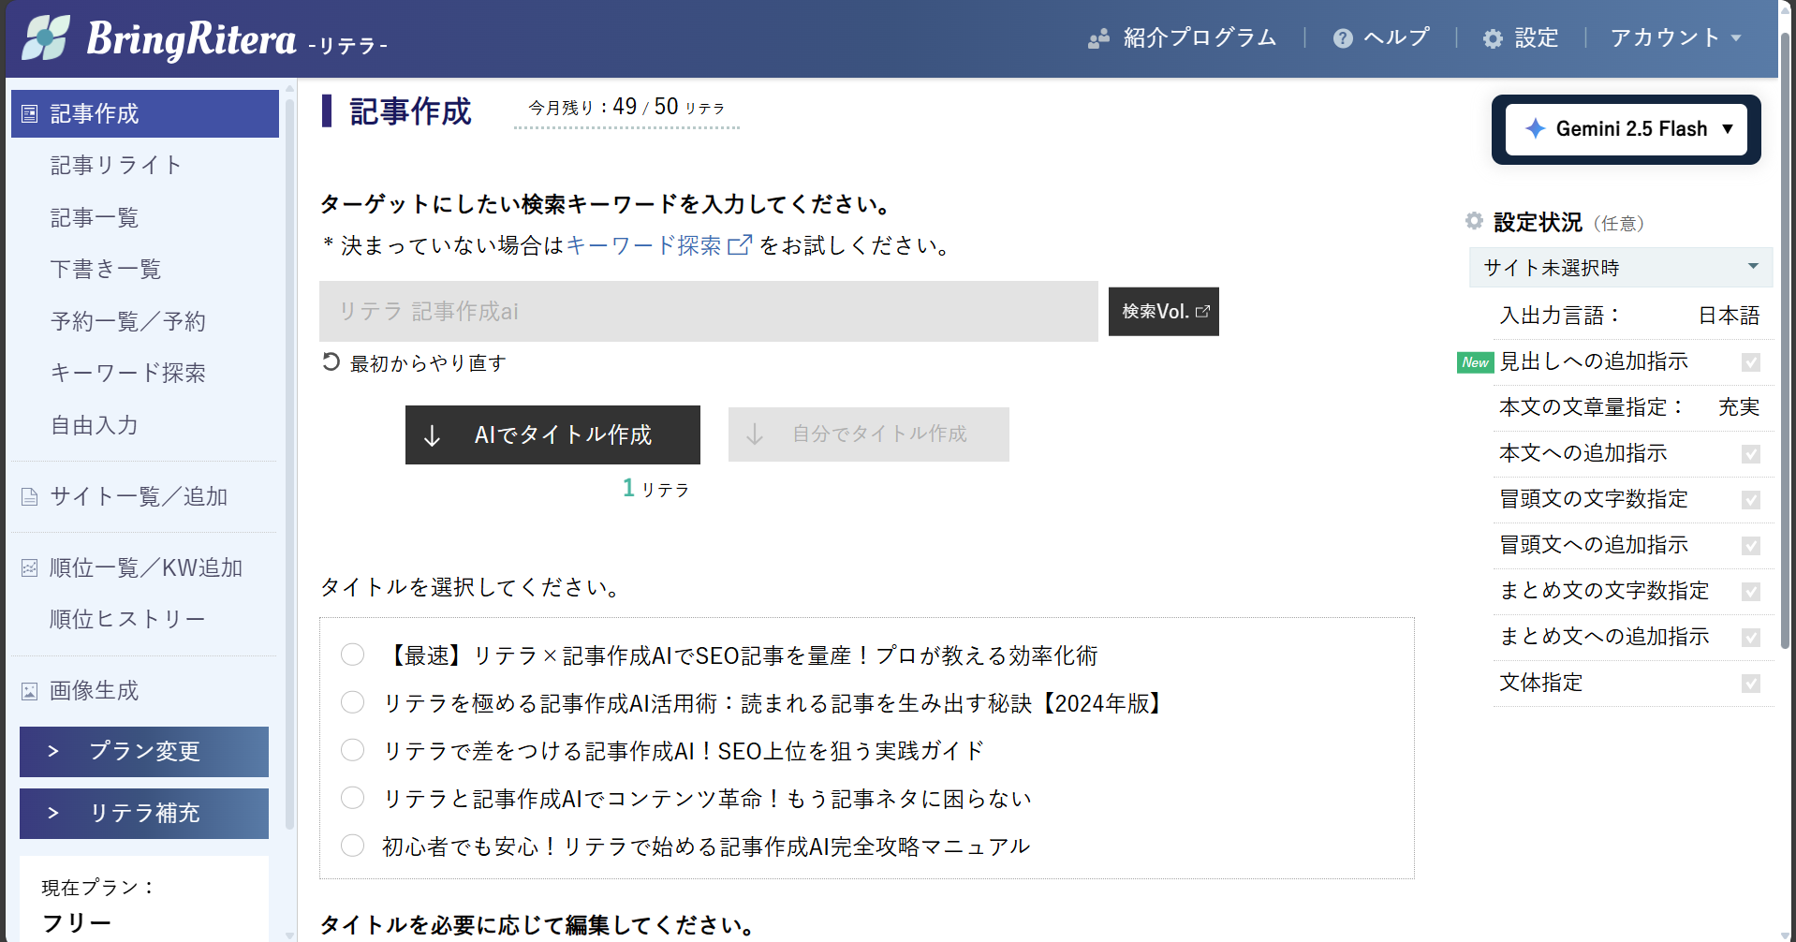Select the 【最速】リテラ×記事作成AI title radio button

click(352, 655)
